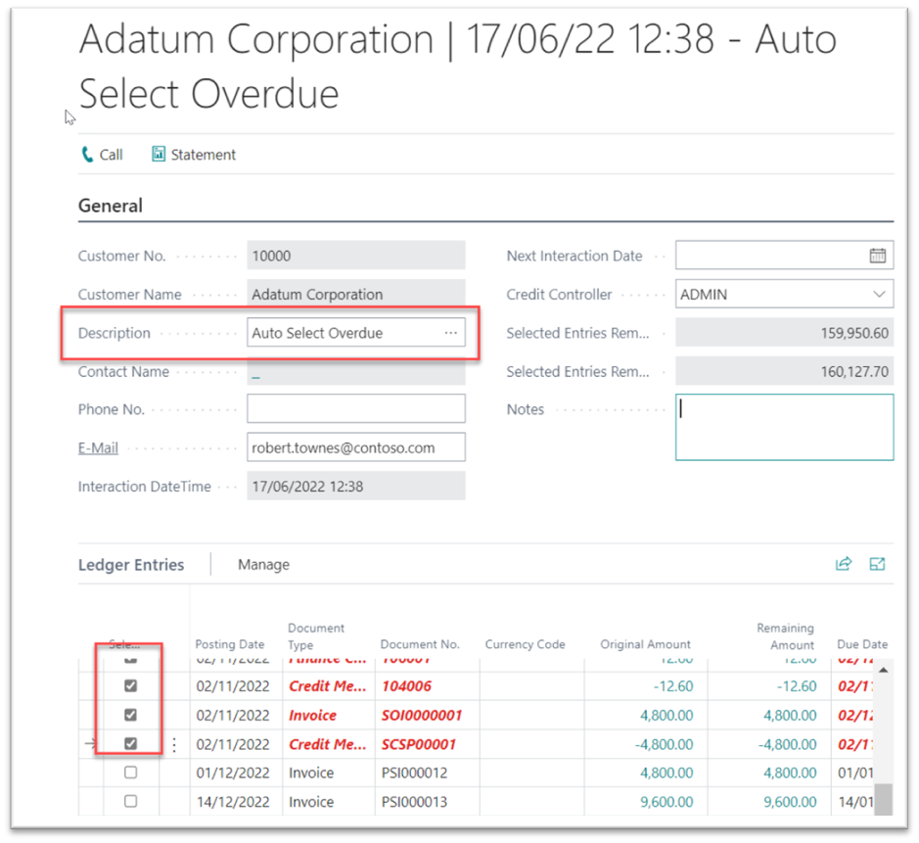The image size is (919, 843).
Task: Expand Ledger Entries to full screen icon
Action: pos(877,564)
